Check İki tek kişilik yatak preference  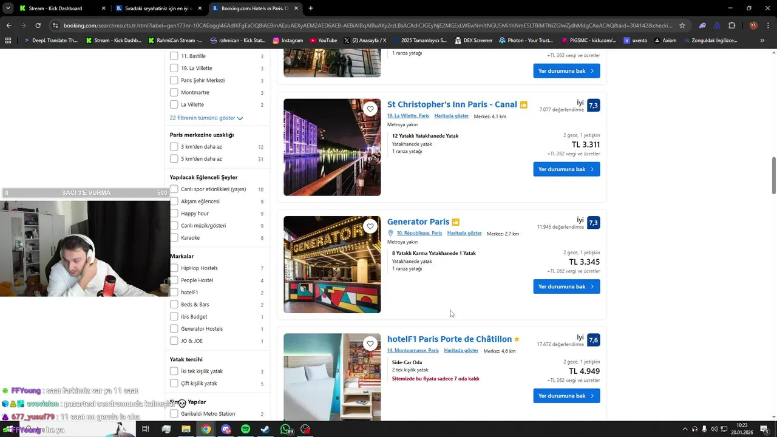(x=174, y=371)
